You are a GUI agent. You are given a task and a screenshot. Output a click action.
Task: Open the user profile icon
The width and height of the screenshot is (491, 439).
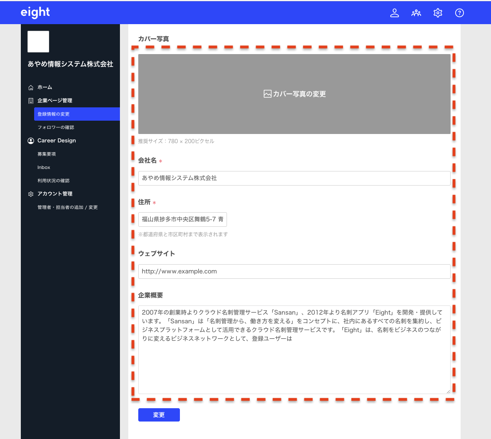click(x=394, y=13)
